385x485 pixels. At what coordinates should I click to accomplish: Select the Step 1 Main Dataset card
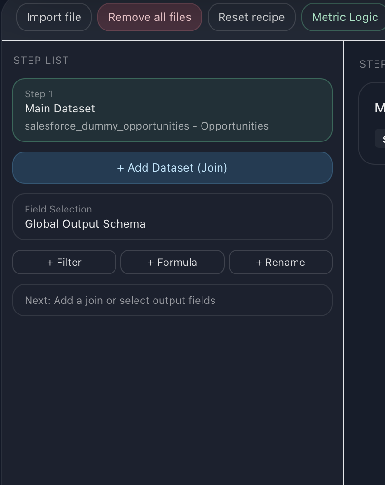pyautogui.click(x=172, y=110)
